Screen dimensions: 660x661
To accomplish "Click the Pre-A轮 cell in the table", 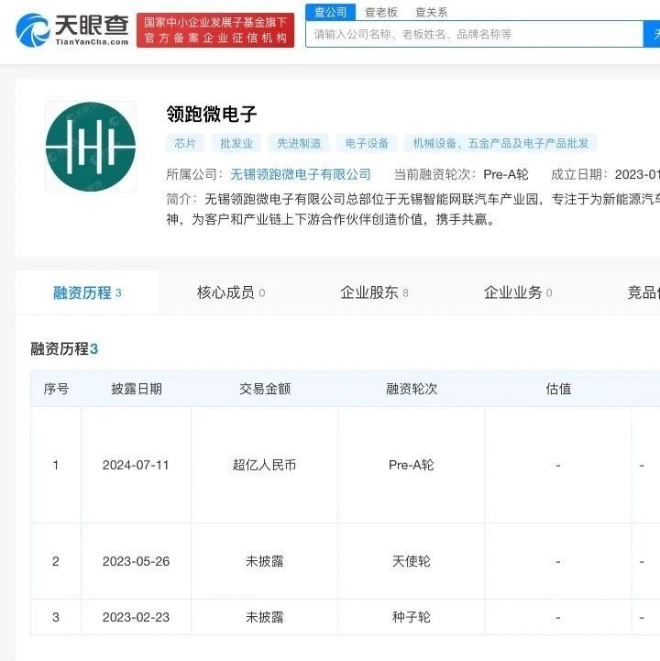I will point(412,465).
